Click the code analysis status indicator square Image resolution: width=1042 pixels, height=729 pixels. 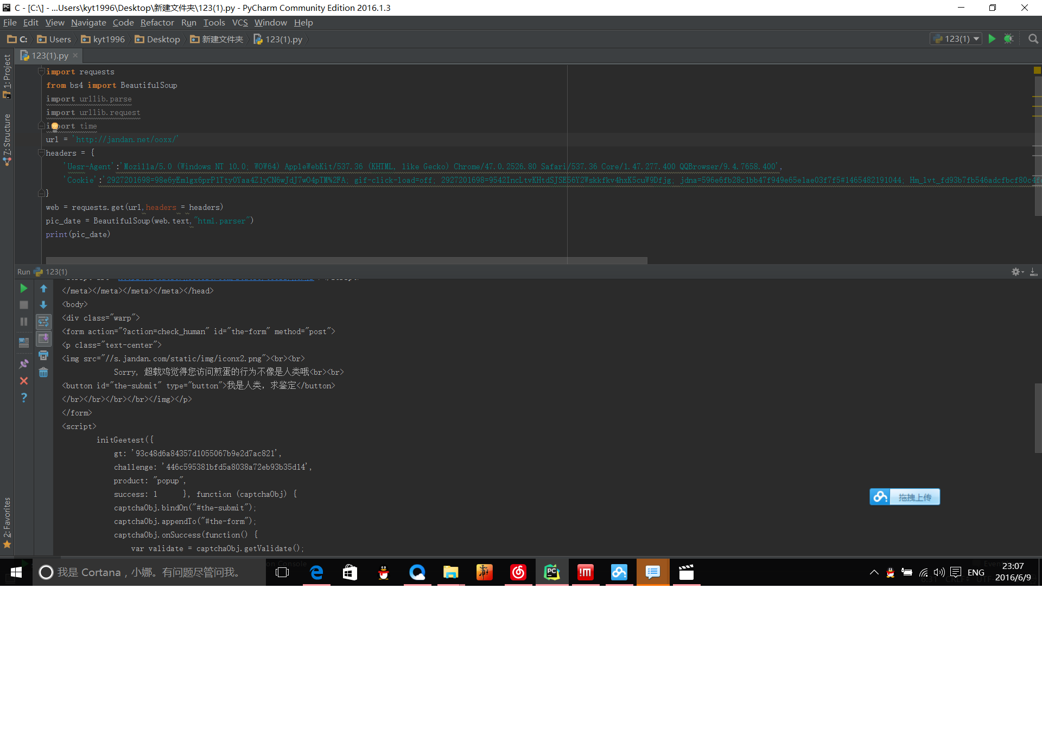(x=1037, y=70)
